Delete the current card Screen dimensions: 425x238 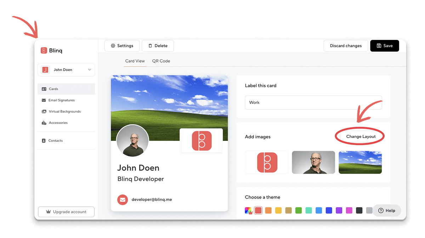pos(158,46)
